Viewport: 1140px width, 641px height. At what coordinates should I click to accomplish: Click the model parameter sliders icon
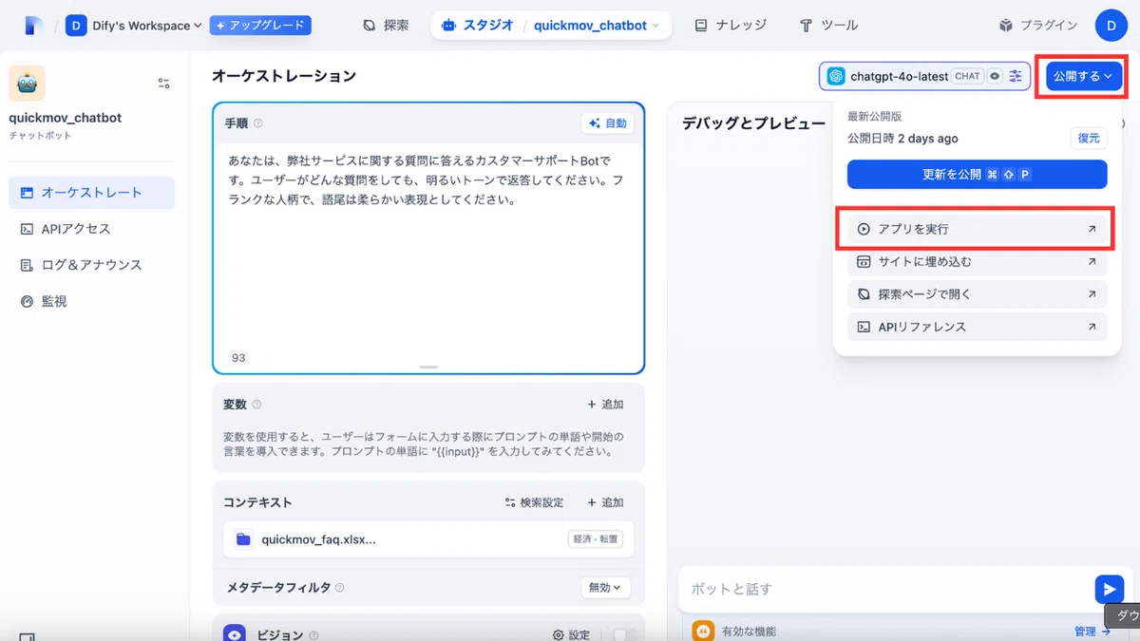coord(1016,76)
